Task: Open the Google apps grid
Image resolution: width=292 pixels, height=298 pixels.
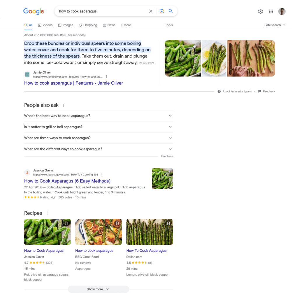Action: tap(271, 11)
